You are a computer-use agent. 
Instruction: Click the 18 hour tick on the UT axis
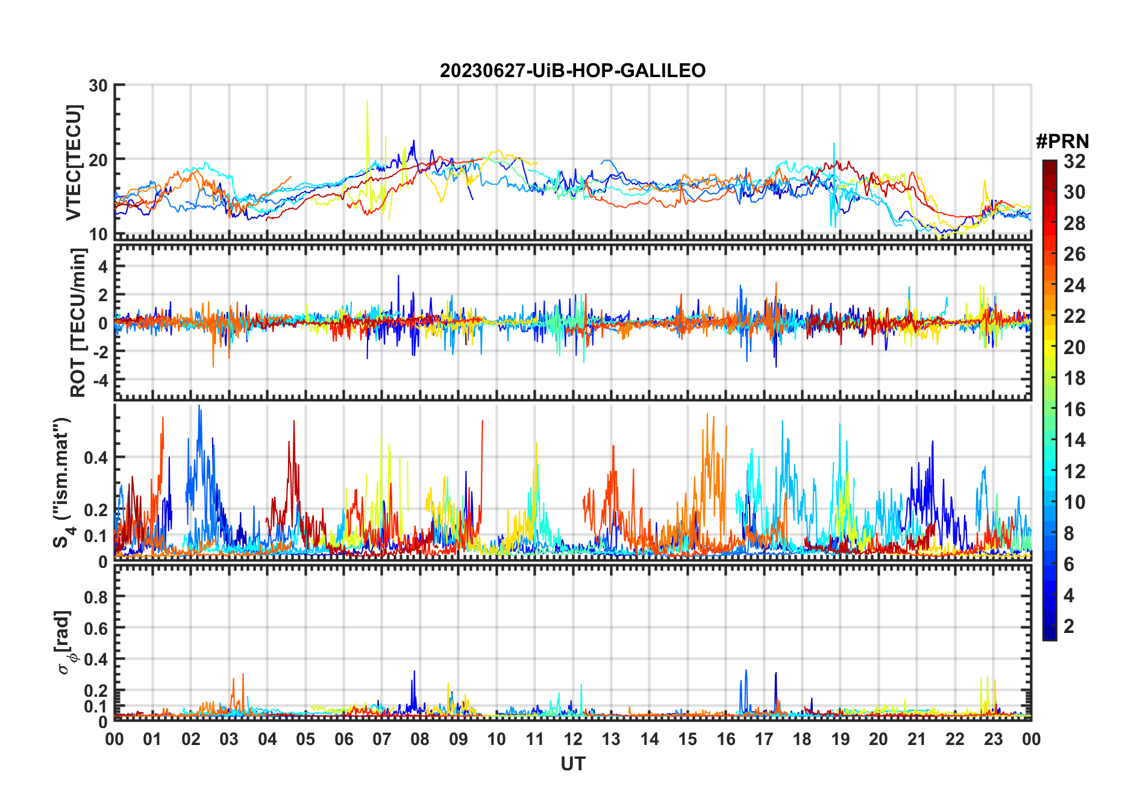[802, 739]
